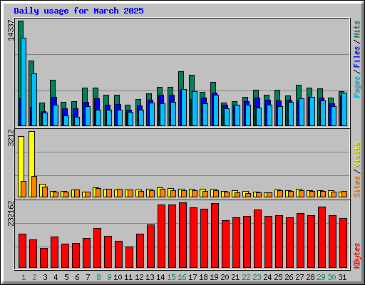
Task: Click day 13 label on x-axis
Action: tap(150, 277)
